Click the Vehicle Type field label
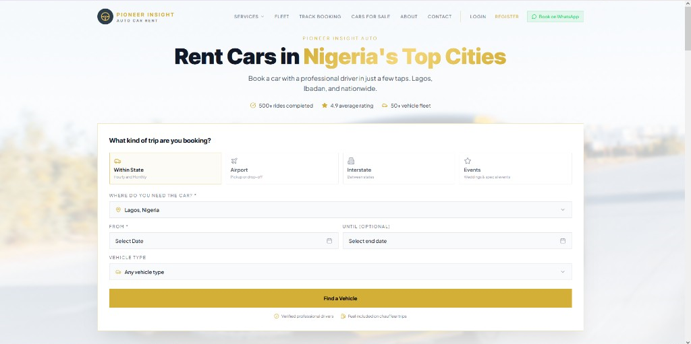The width and height of the screenshot is (691, 344). point(128,257)
